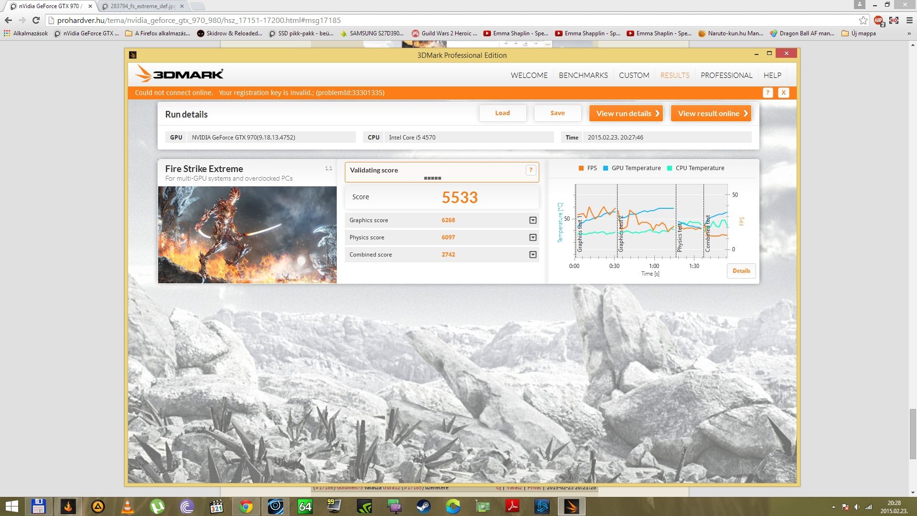Open NVIDIA icon in the taskbar
The height and width of the screenshot is (516, 917).
(x=364, y=506)
